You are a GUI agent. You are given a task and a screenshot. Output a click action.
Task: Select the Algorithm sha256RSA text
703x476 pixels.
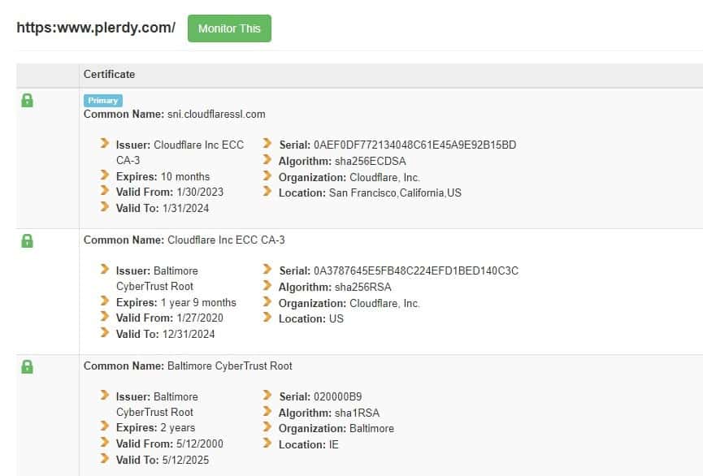(x=335, y=288)
